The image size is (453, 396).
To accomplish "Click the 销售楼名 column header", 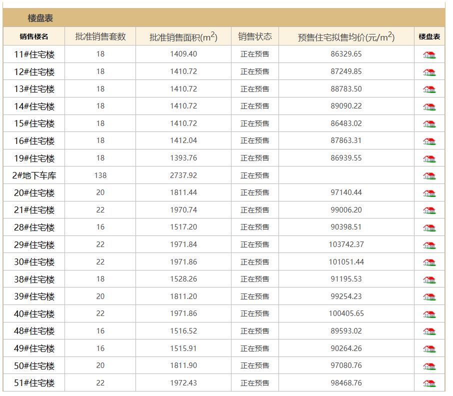I will point(34,36).
